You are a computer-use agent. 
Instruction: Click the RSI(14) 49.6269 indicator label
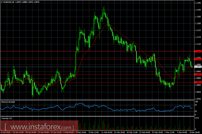point(8,102)
